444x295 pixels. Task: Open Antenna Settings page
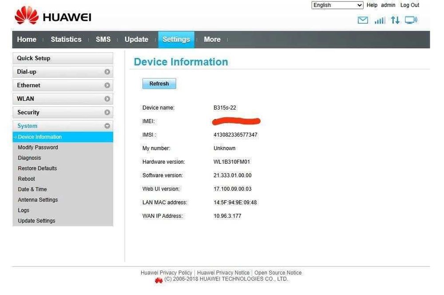click(x=38, y=200)
